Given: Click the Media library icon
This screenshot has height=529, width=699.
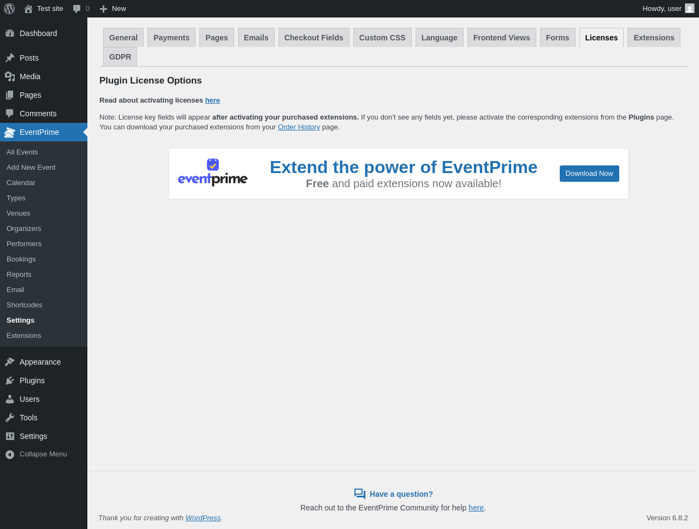Looking at the screenshot, I should (x=10, y=76).
